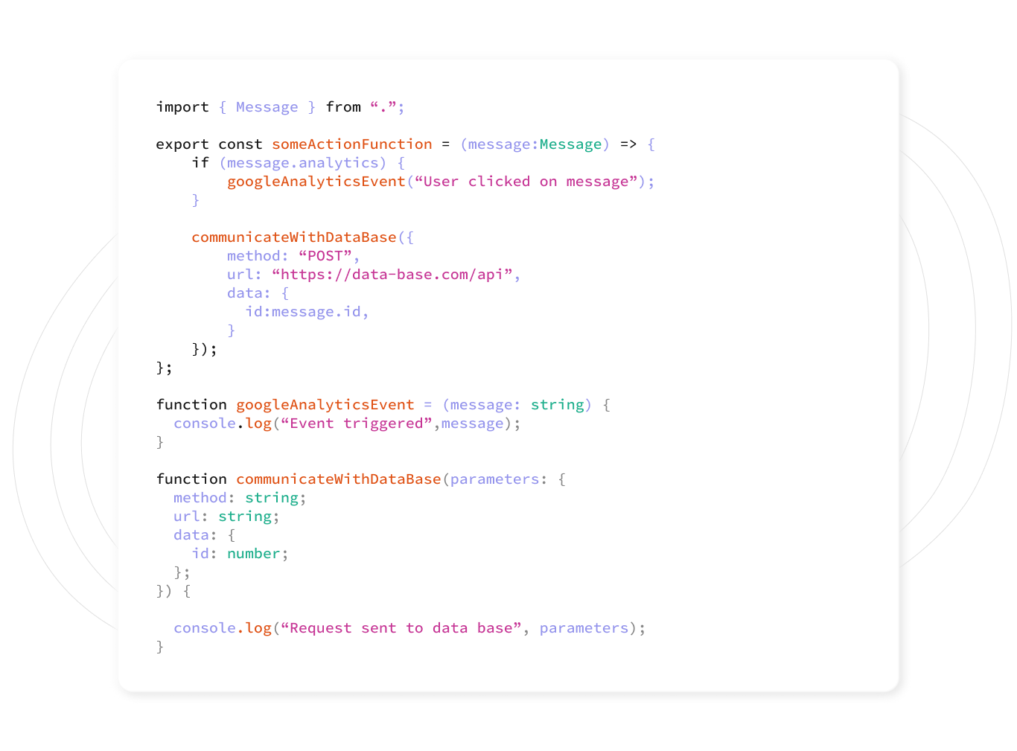Image resolution: width=1017 pixels, height=751 pixels.
Task: Click the "Event triggered" string
Action: [357, 424]
